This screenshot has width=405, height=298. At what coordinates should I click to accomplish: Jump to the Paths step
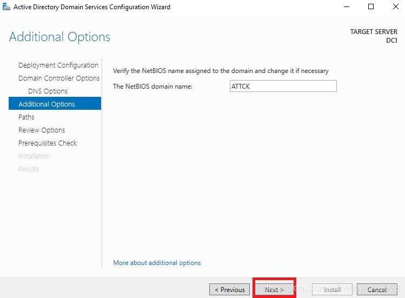click(x=26, y=117)
